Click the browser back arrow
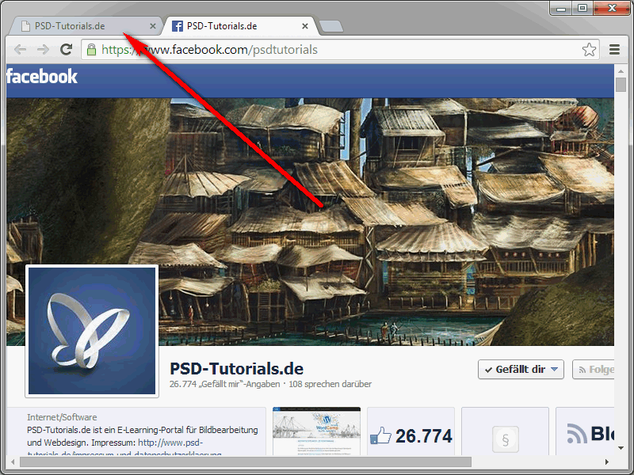This screenshot has width=634, height=475. point(20,50)
